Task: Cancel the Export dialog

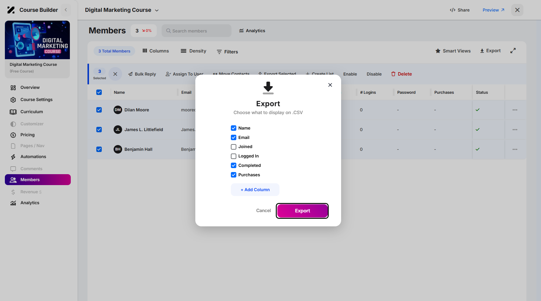Action: coord(263,211)
